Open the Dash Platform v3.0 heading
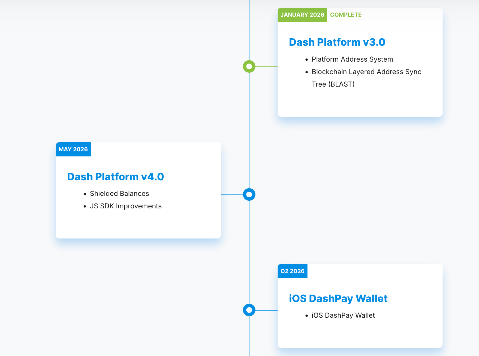 (337, 42)
